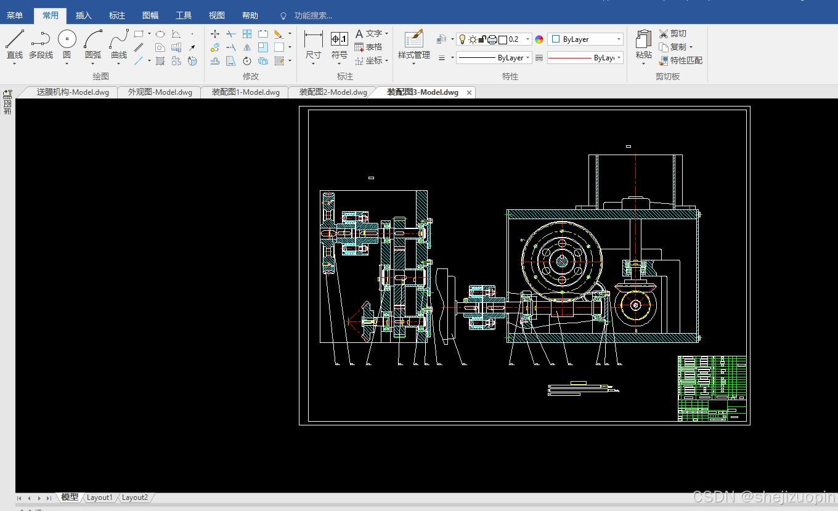Choose the 圆 circle tool
The width and height of the screenshot is (838, 511).
[67, 44]
